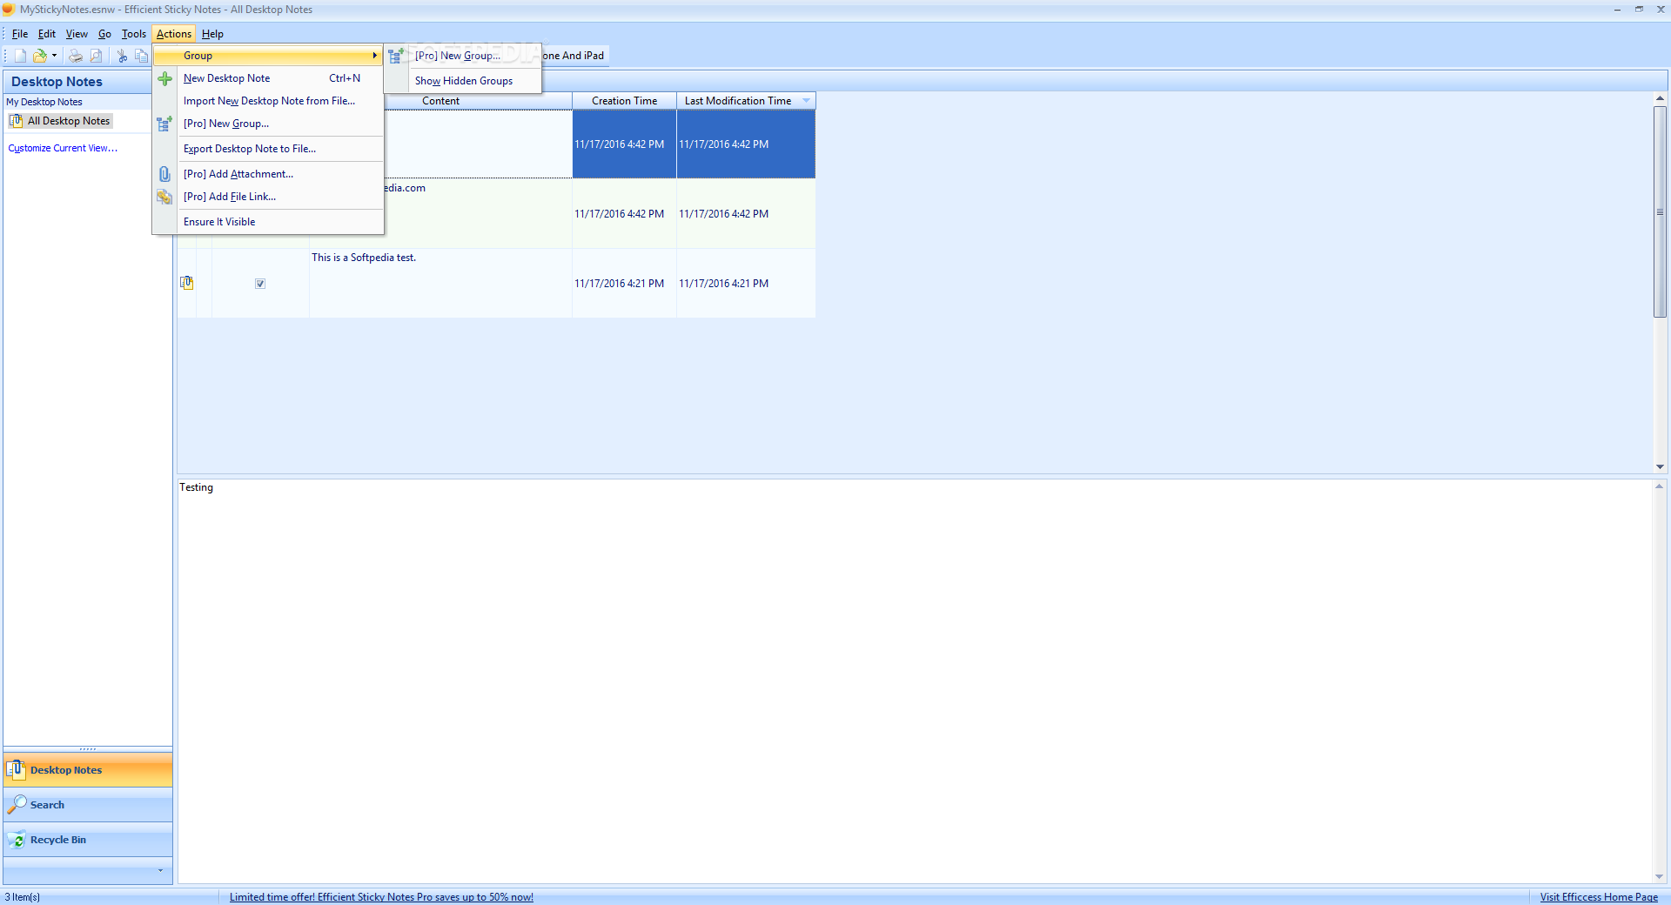Screen dimensions: 1671x905
Task: Click the Print Preview toolbar icon
Action: [x=96, y=56]
